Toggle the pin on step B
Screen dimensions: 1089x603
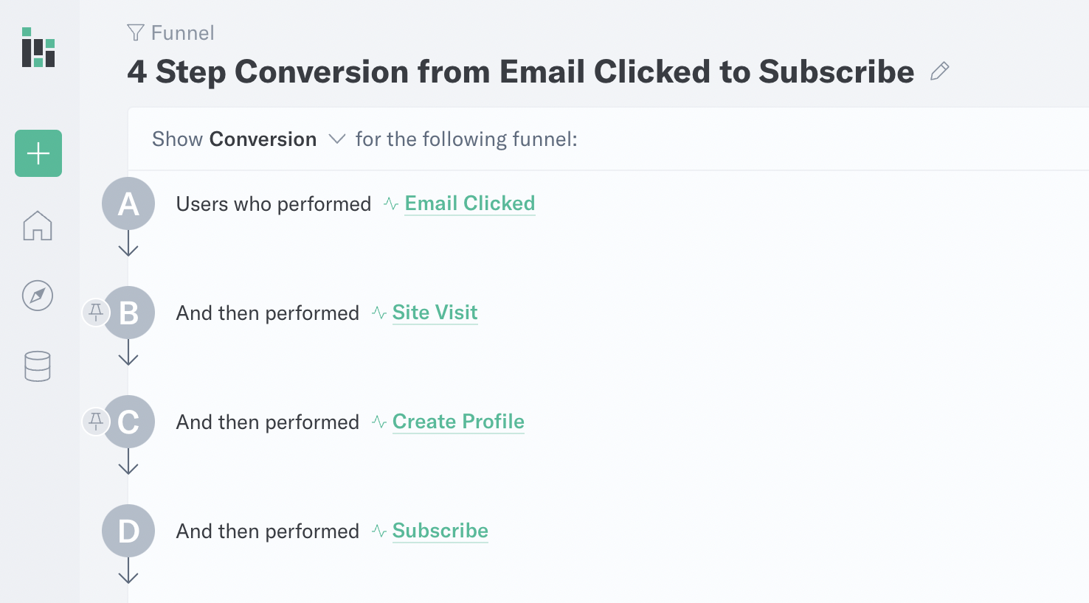(x=95, y=313)
